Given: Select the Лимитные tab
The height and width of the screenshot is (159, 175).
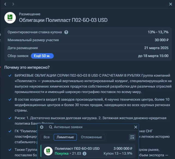Looking at the screenshot, I should [x=65, y=137].
